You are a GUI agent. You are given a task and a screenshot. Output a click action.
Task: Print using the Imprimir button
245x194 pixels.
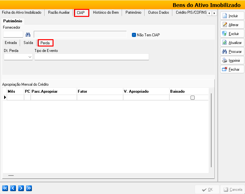click(232, 61)
